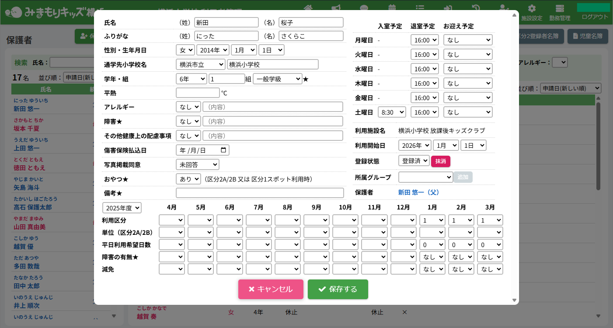
Task: Open the 写真掲載同意 dropdown
Action: tap(197, 164)
